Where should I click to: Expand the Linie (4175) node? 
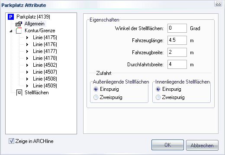27,37
